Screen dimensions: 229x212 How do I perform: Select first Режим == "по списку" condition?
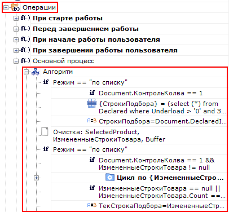pyautogui.click(x=90, y=82)
